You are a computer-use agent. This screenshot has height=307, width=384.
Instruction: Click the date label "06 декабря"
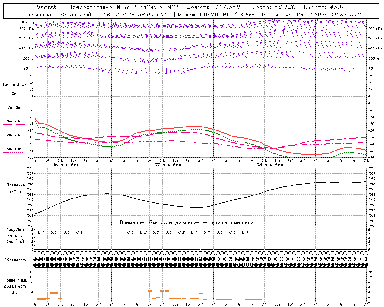66,165
